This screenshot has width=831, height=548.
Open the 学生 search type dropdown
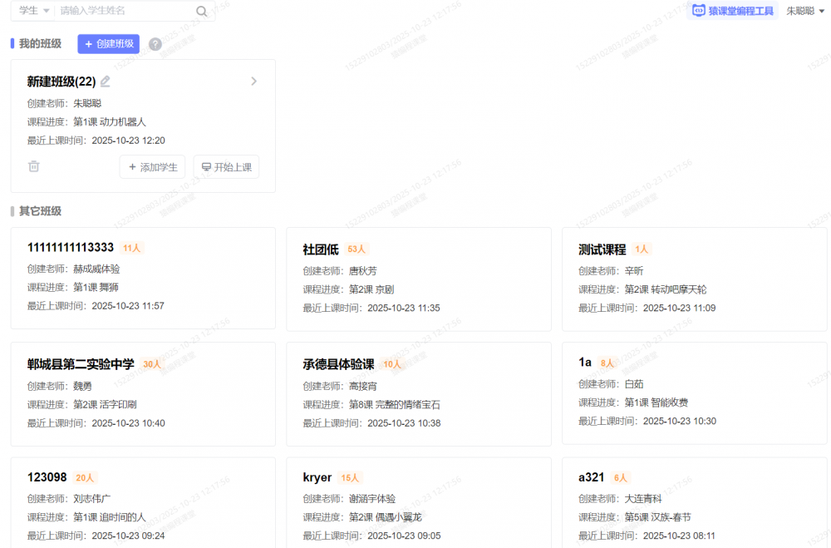tap(34, 11)
